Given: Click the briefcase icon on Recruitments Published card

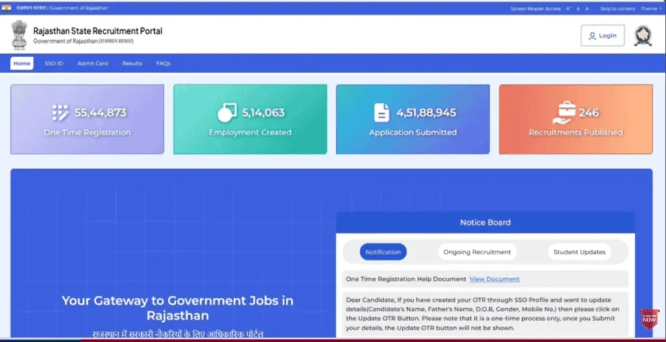Looking at the screenshot, I should point(564,112).
